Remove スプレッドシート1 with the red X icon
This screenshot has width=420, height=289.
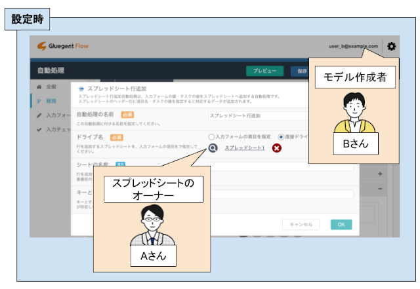coord(277,148)
